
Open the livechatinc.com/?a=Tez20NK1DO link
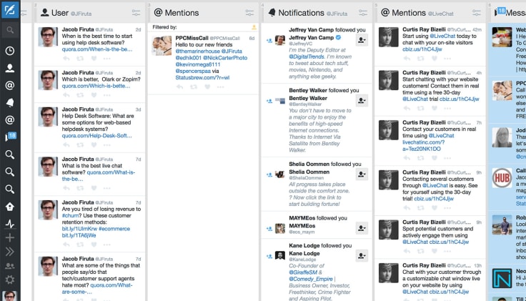423,145
